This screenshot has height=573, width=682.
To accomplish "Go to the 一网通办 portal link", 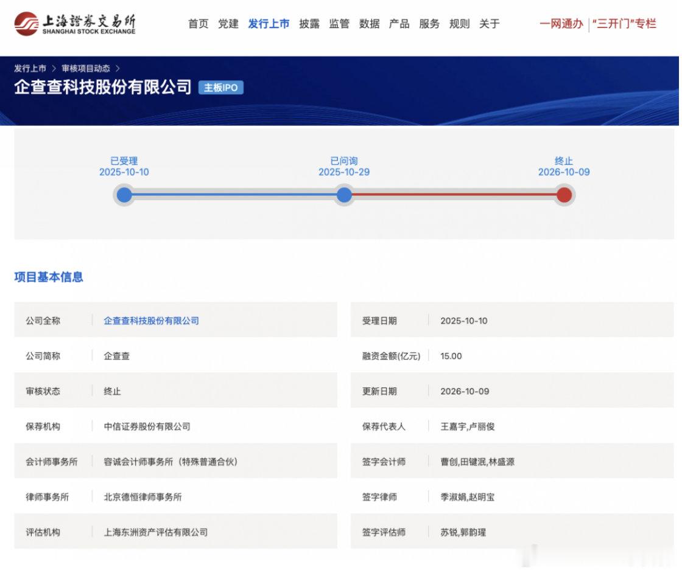I will point(561,24).
